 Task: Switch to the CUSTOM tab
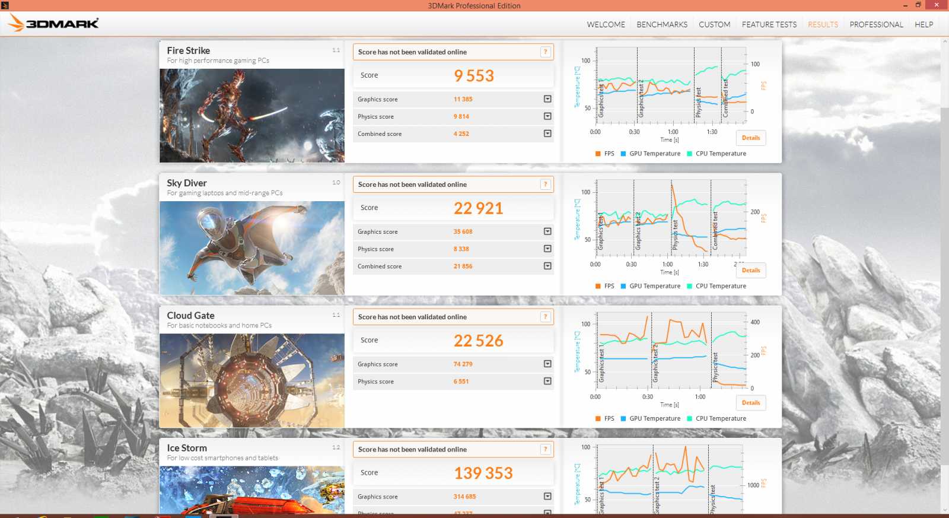click(x=714, y=24)
